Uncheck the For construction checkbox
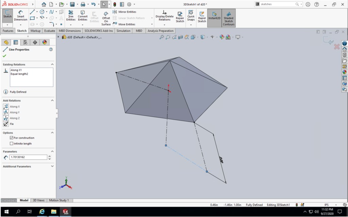The width and height of the screenshot is (348, 217). click(12, 138)
